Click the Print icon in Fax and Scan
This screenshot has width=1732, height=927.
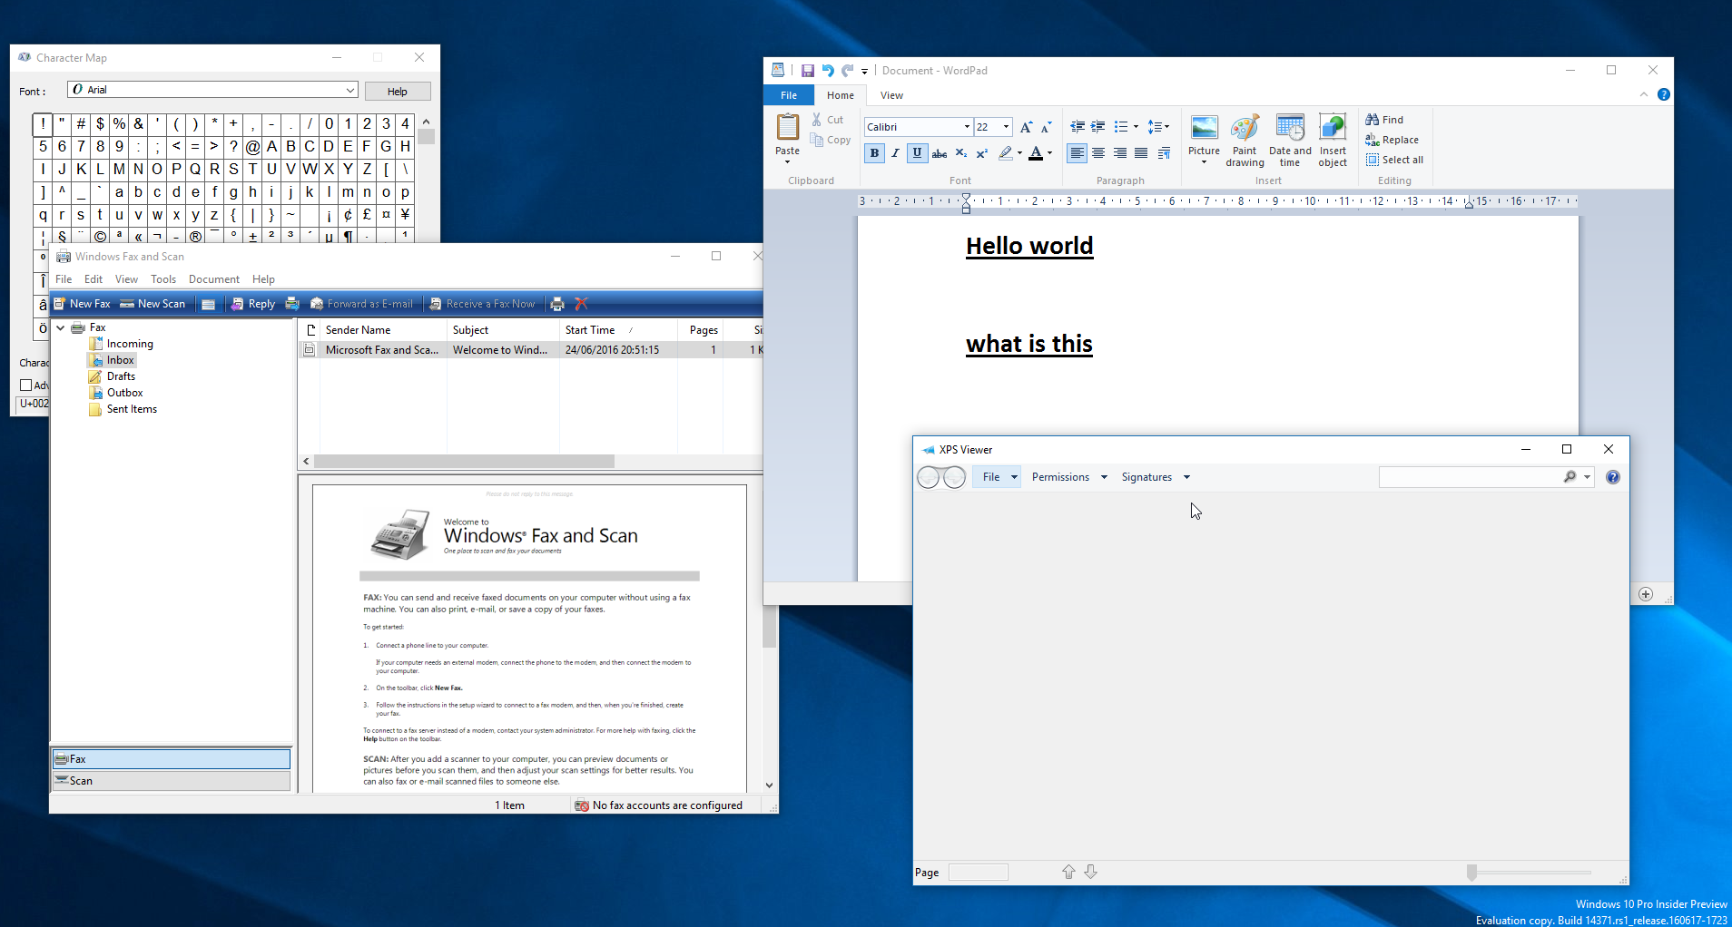click(x=557, y=304)
